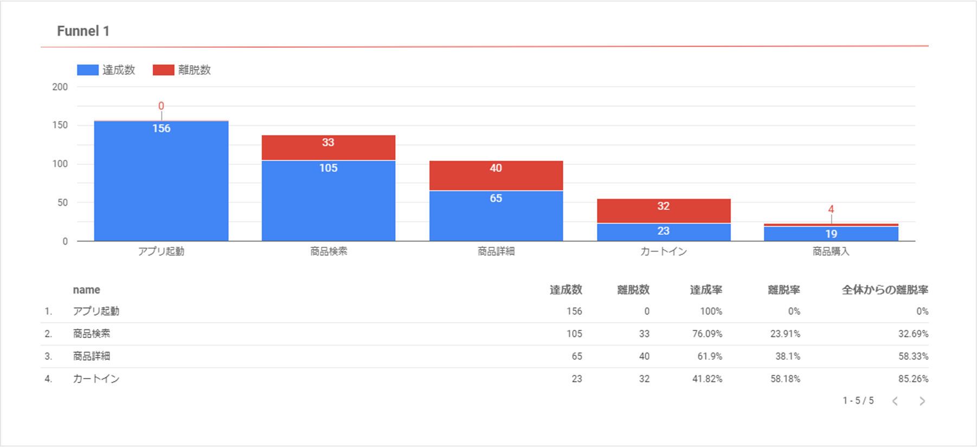Sort table by the name column header

[86, 290]
